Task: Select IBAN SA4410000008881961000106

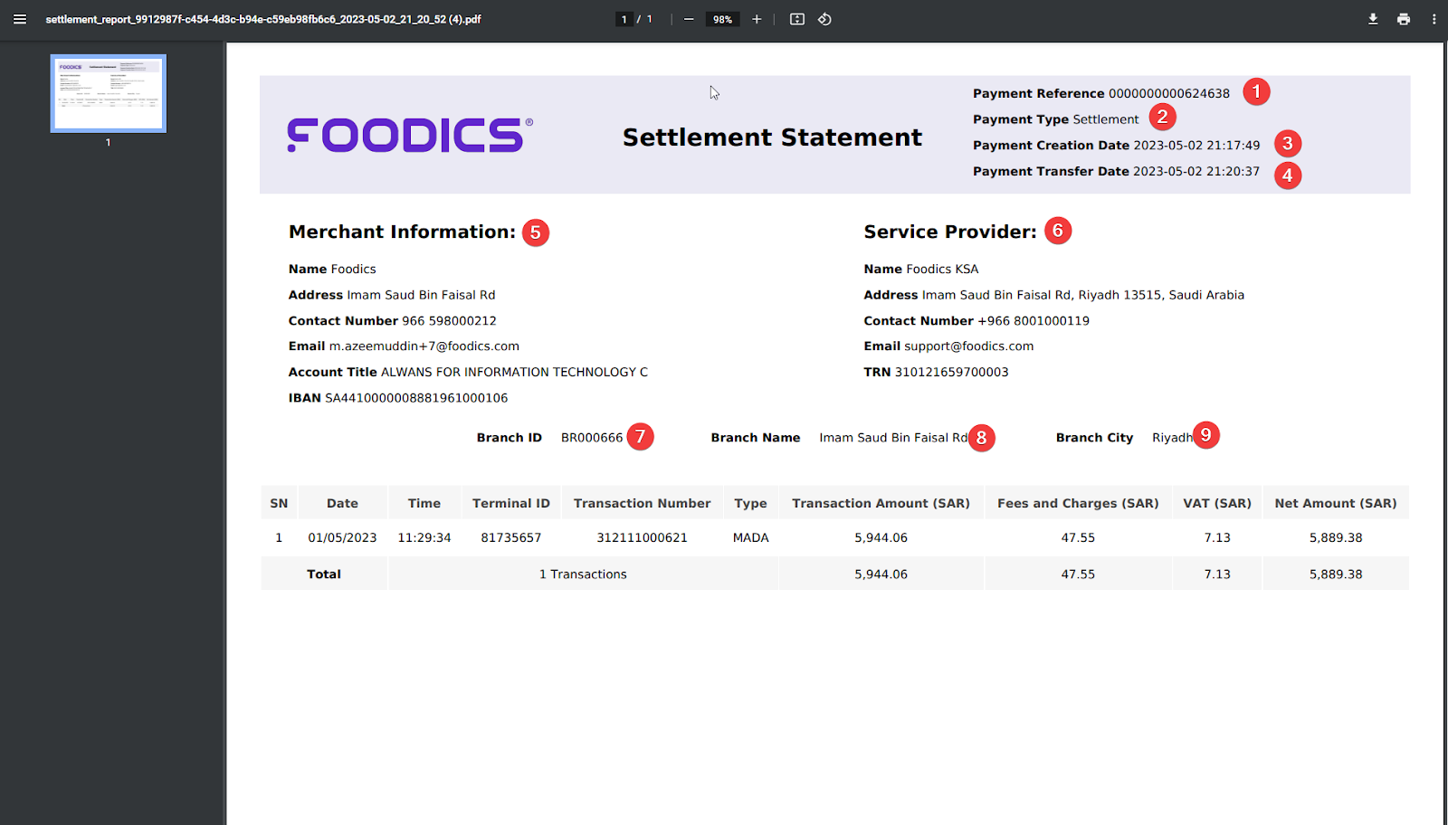Action: pos(398,398)
